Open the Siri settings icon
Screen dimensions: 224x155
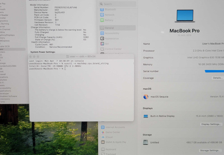[x=102, y=44]
